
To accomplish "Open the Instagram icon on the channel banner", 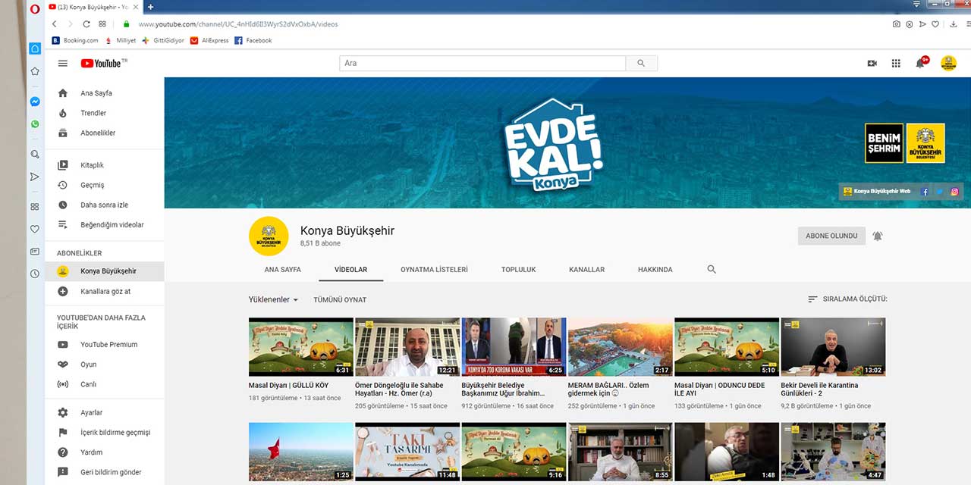I will tap(954, 192).
